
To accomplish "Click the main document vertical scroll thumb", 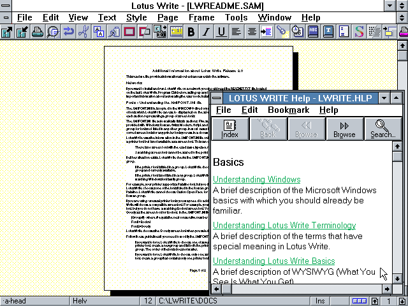I will 402,55.
